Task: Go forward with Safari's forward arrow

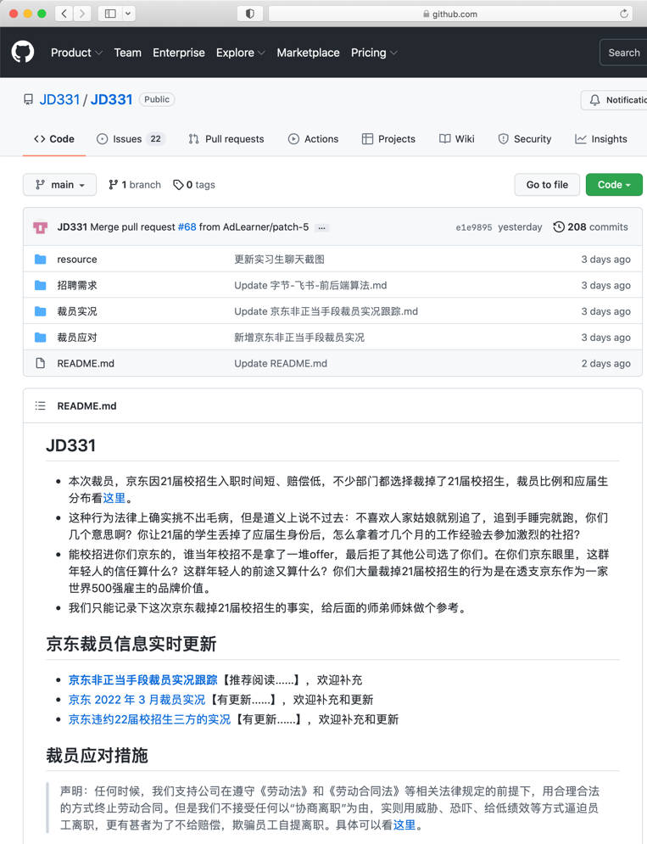Action: 81,14
